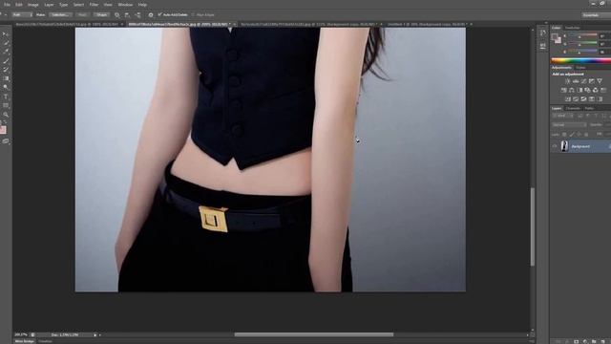Click the Make Shape button

point(102,15)
